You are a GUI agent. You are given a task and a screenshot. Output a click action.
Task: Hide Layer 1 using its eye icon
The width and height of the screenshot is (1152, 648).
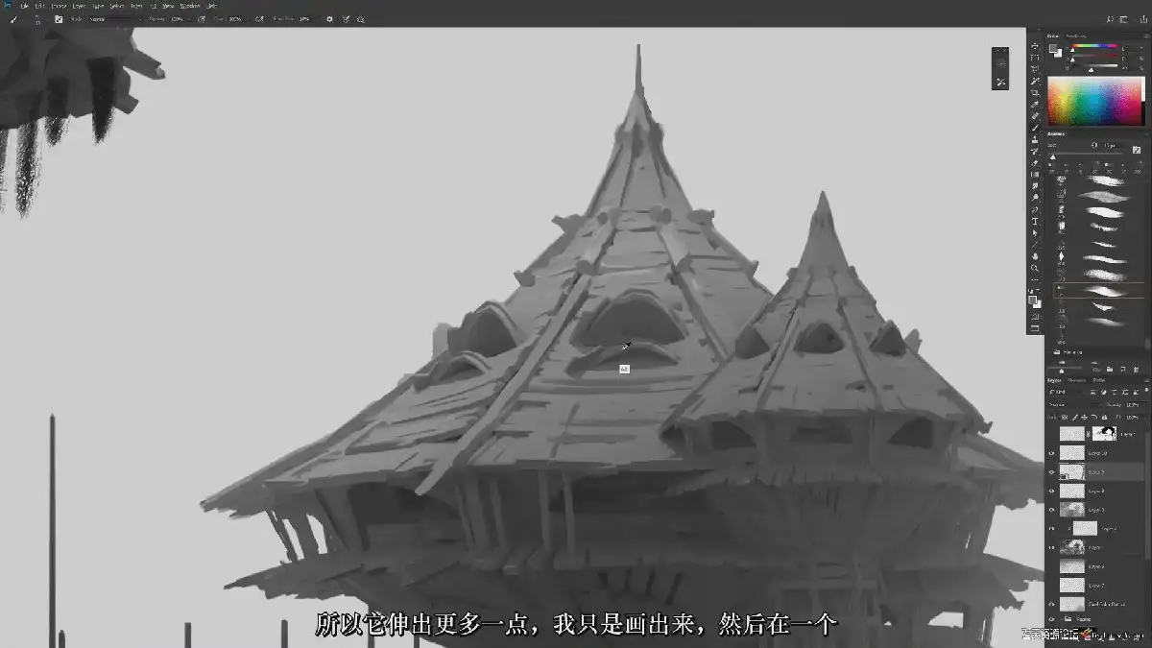1051,547
